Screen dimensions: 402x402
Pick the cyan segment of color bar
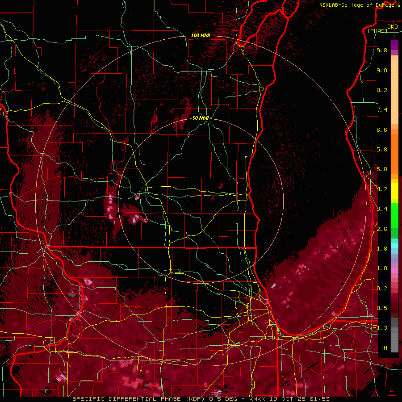point(394,246)
